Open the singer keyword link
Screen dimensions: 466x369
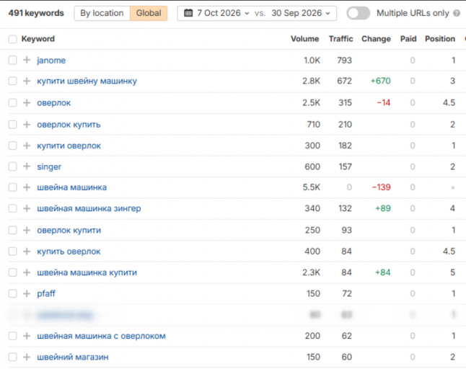49,166
